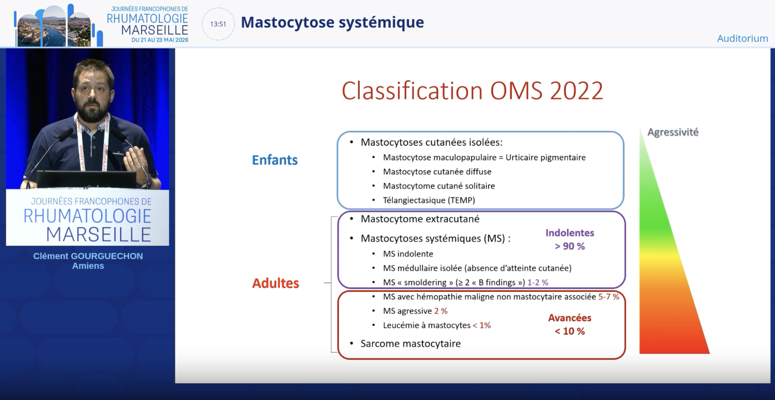This screenshot has height=400, width=775.
Task: Click the Indolentes > 90 % label
Action: point(570,240)
